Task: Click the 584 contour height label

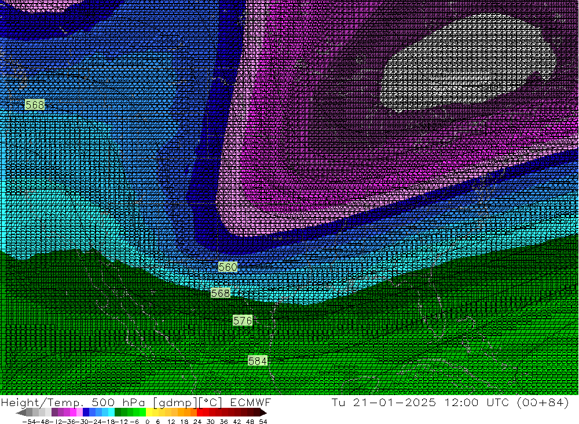Action: click(258, 360)
